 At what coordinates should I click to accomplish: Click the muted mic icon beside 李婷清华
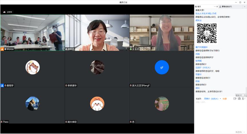[x=66, y=86]
